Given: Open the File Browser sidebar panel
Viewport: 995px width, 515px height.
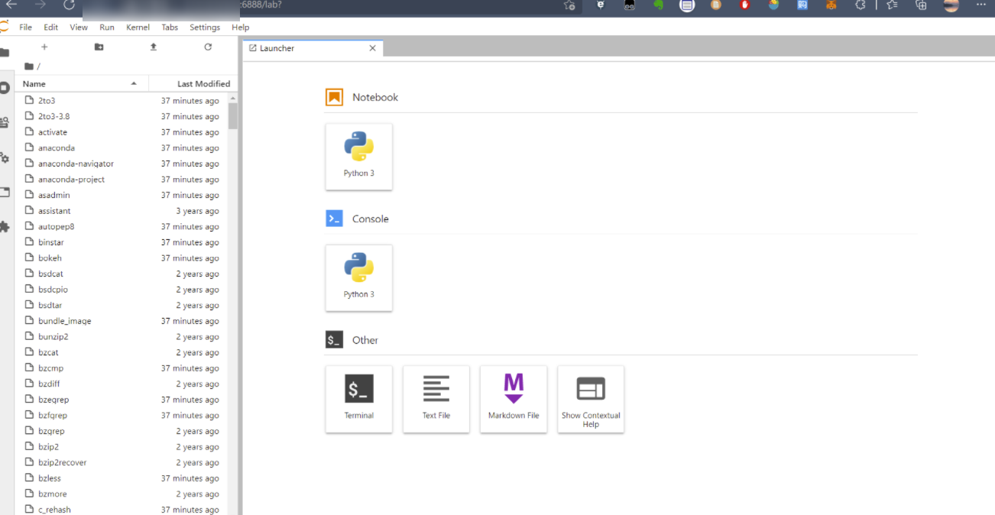Looking at the screenshot, I should (5, 53).
